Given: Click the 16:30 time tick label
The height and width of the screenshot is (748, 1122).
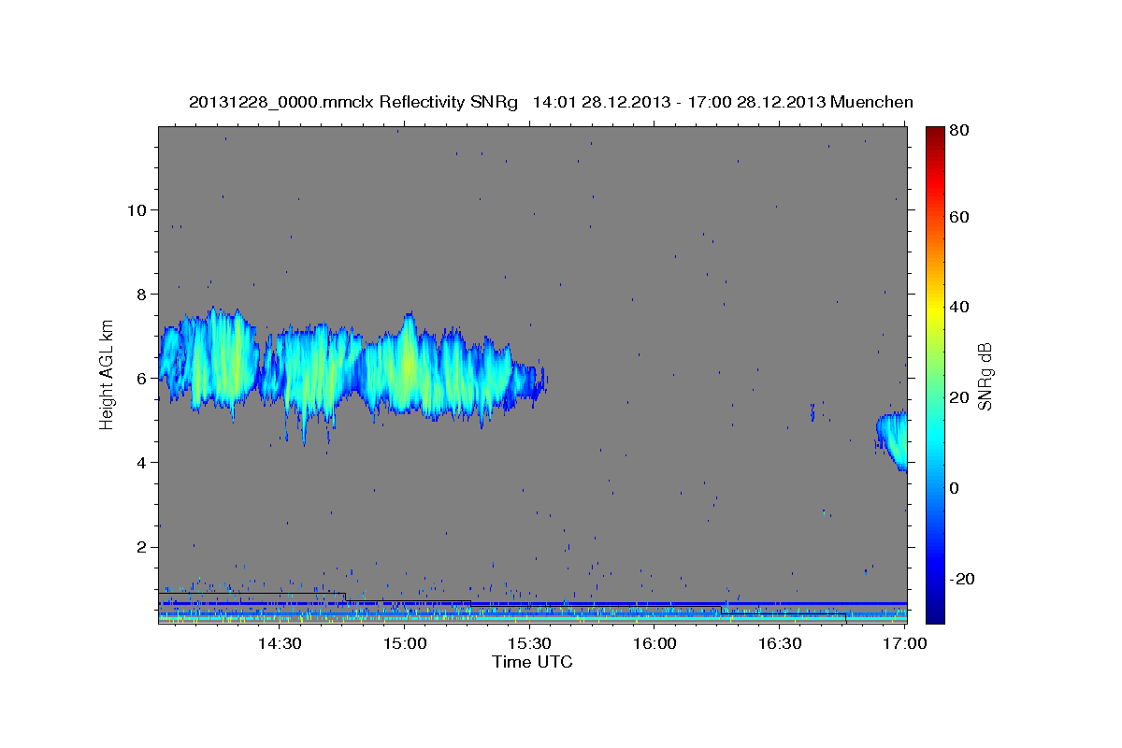Looking at the screenshot, I should coord(780,644).
